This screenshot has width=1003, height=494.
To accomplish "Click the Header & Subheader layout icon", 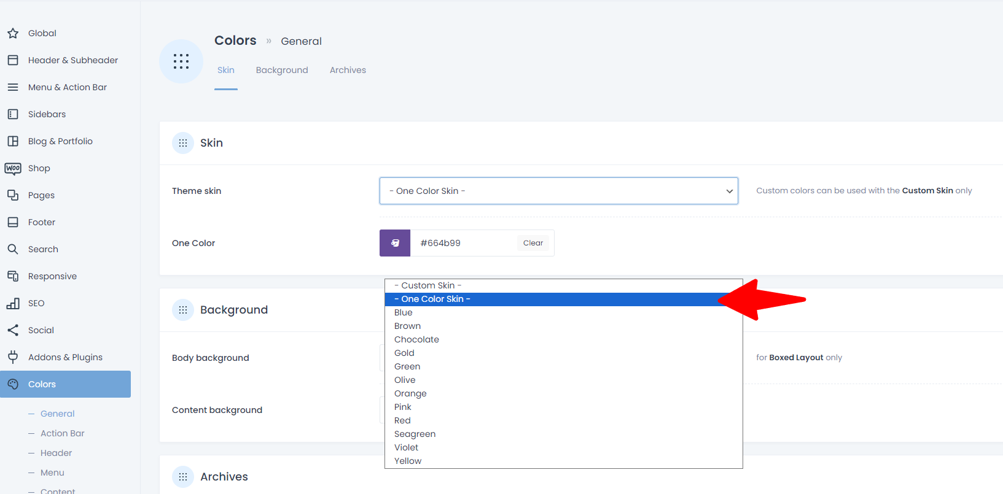I will coord(13,60).
